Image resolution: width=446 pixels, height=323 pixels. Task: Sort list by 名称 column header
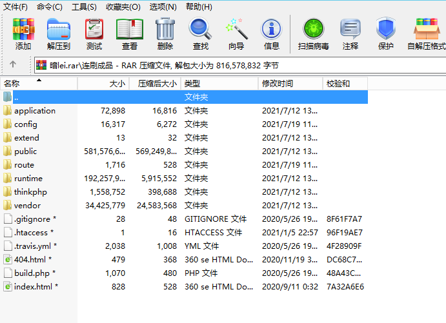39,84
